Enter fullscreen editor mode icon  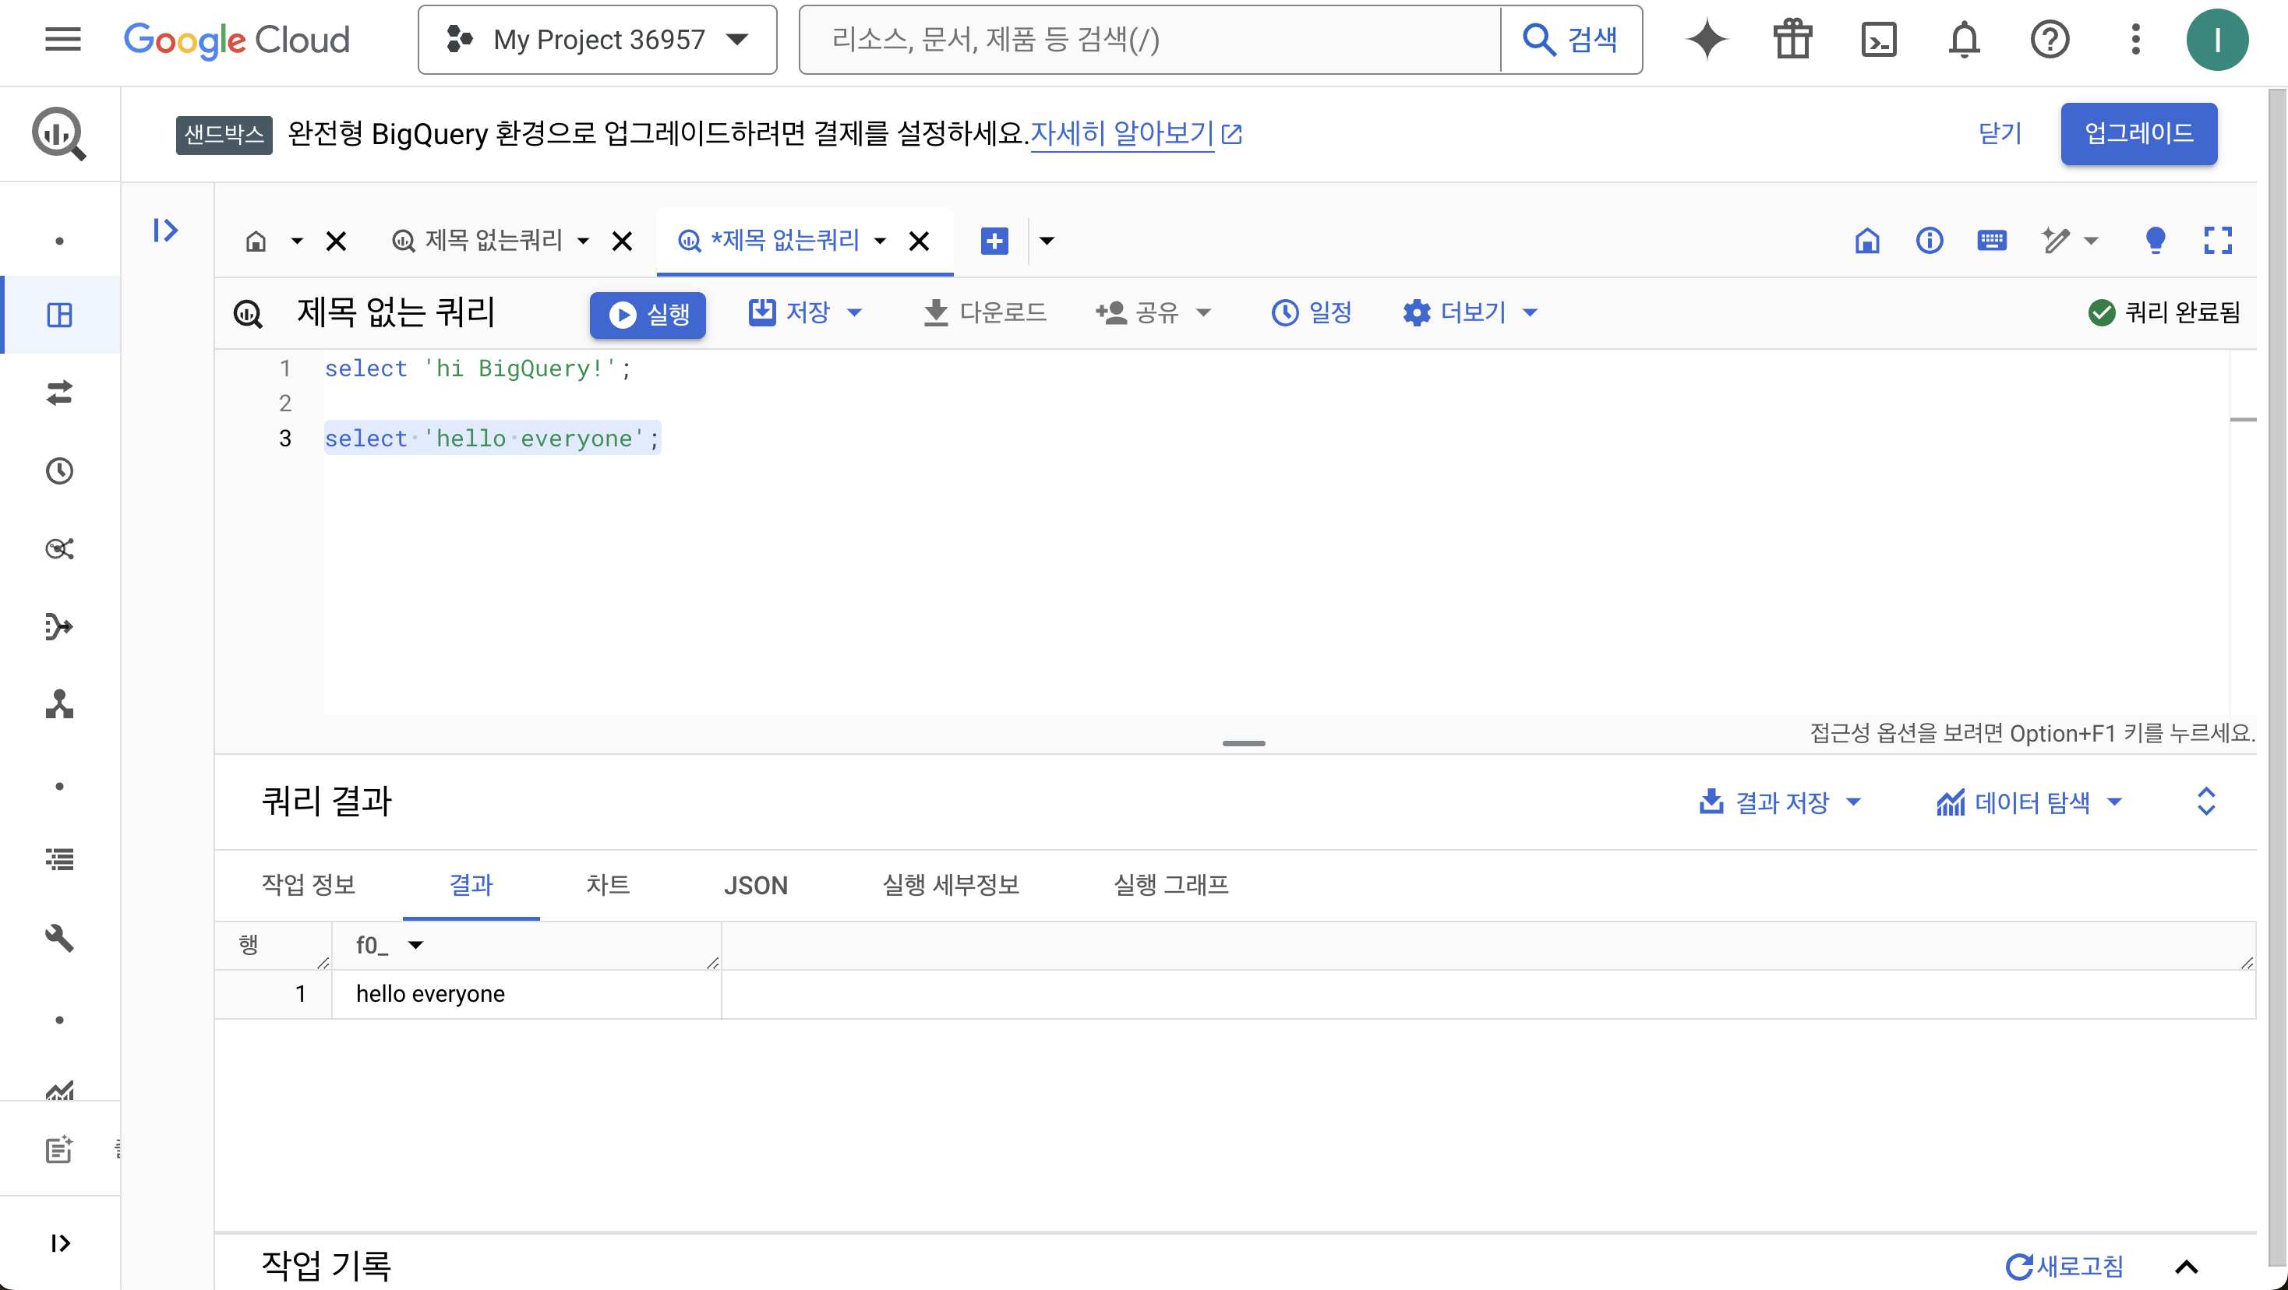point(2218,240)
